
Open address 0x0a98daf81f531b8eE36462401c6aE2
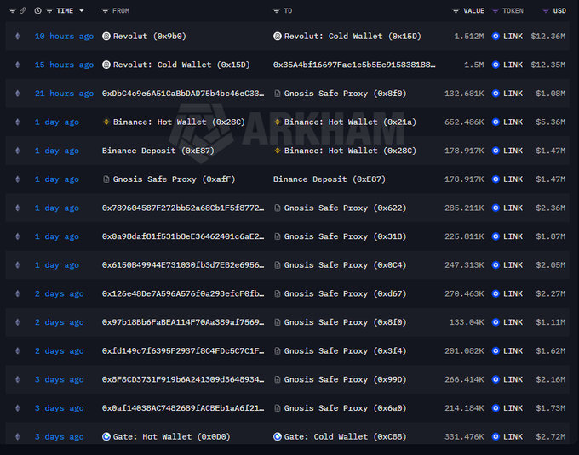coord(183,236)
